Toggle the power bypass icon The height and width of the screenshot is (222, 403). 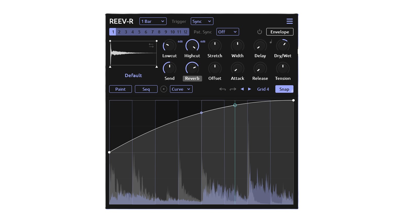tap(260, 32)
